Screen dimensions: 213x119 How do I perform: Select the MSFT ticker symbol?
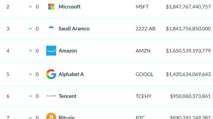pyautogui.click(x=142, y=7)
